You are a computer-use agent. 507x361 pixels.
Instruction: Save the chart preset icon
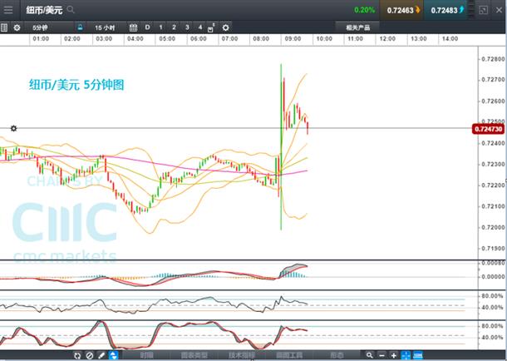tap(211, 28)
